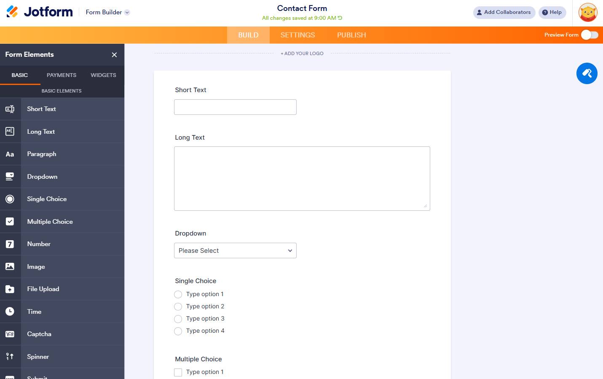Expand the Form Builder chevron menu
Screen dimensions: 603x379
coord(126,12)
